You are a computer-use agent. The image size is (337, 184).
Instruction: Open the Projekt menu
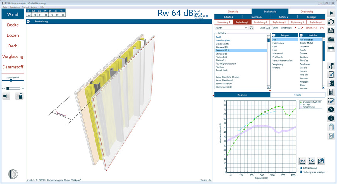[x=25, y=7]
